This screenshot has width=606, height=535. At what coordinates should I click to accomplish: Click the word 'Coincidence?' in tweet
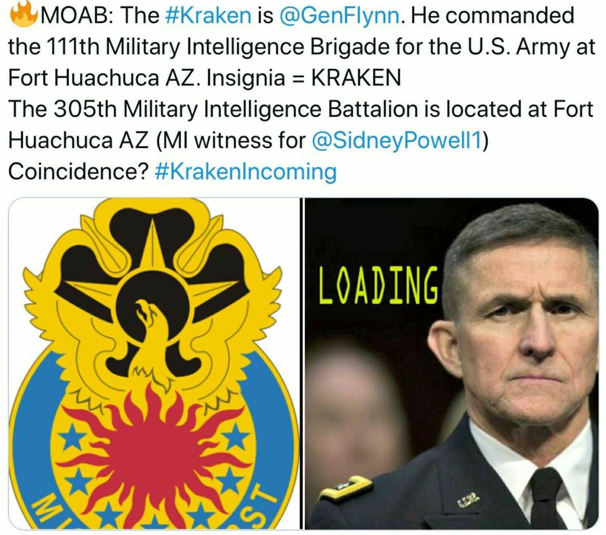pyautogui.click(x=79, y=172)
